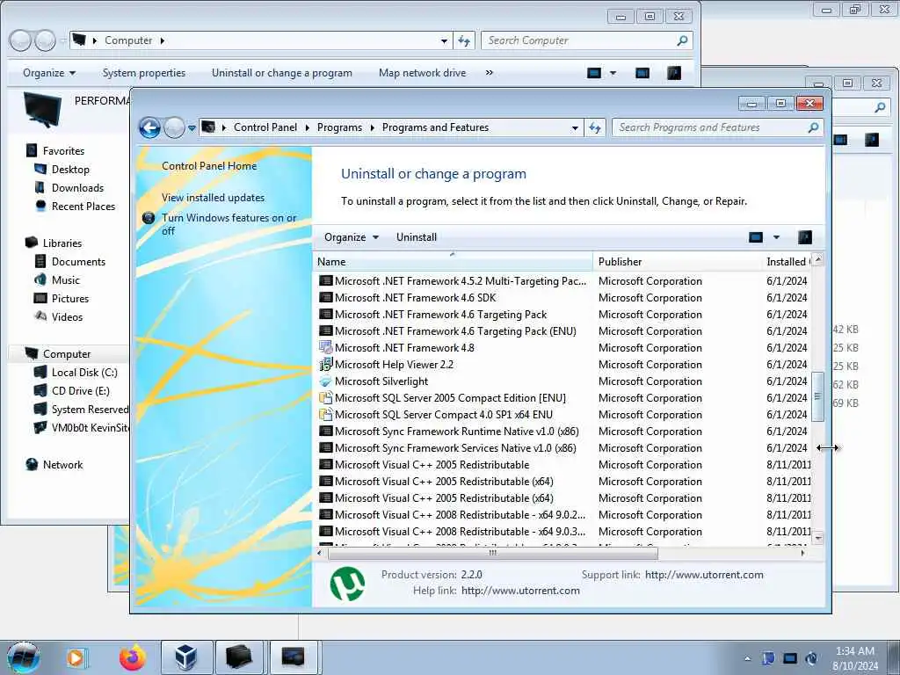Open Downloads under Favorites
This screenshot has height=675, width=900.
77,188
